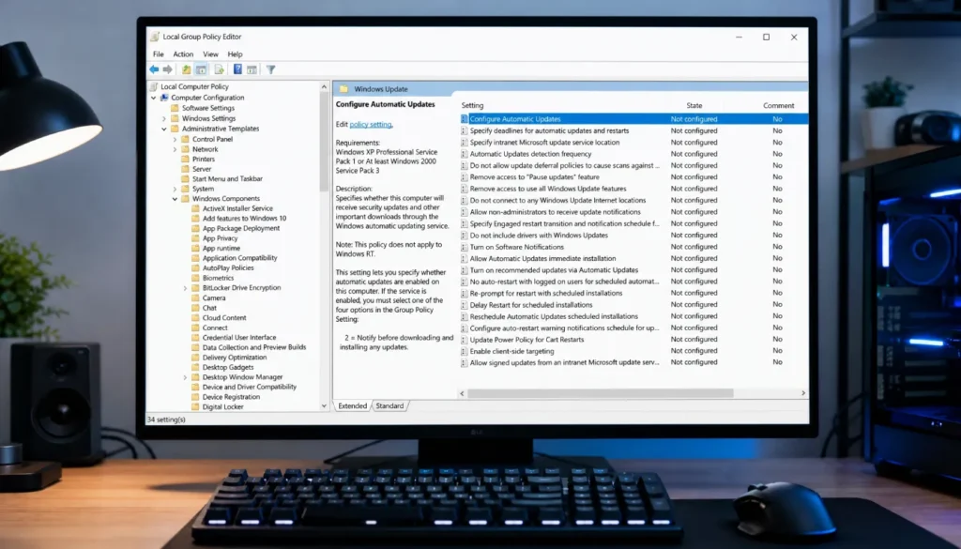Click the Export List toolbar icon
The image size is (961, 549).
pos(219,69)
